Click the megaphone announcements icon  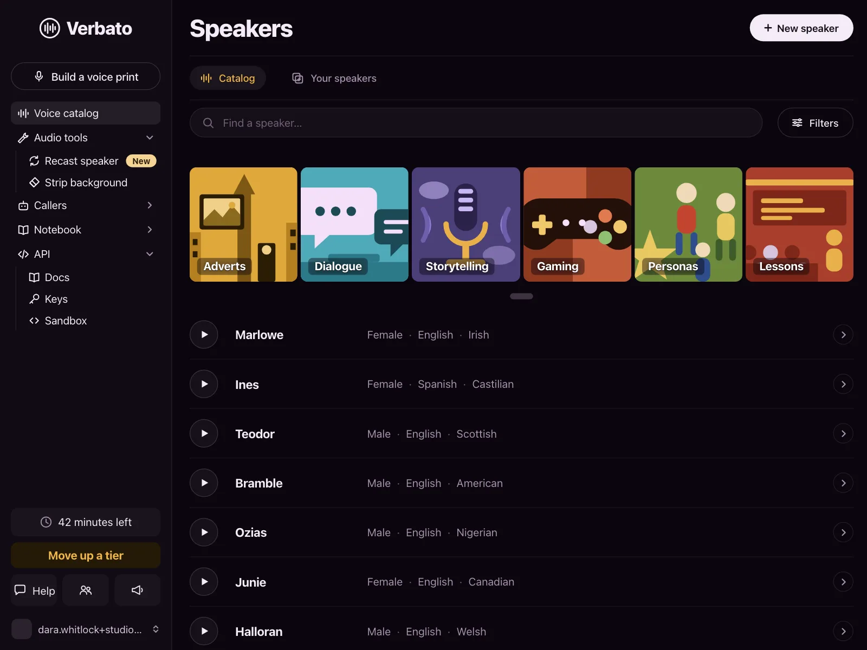point(138,590)
